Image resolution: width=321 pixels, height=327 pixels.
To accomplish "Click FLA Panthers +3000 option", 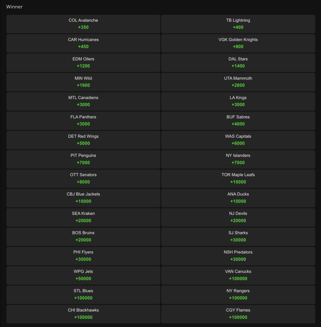I will pos(83,121).
